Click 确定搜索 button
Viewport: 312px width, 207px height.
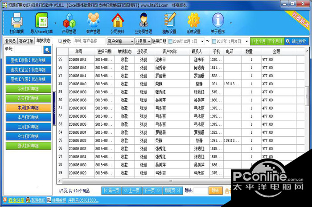point(296,41)
